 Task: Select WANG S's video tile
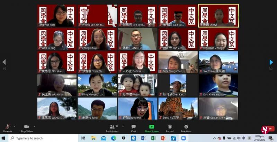[x=57, y=108]
